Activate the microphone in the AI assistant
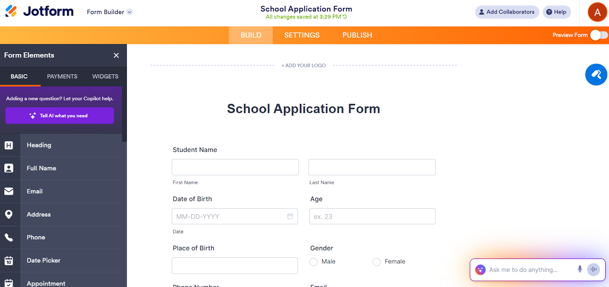The image size is (609, 287). pyautogui.click(x=579, y=270)
